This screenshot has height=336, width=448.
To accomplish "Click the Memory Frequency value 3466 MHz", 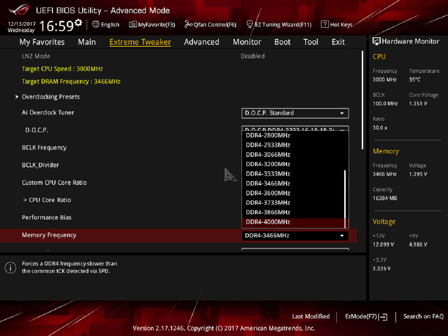I will point(385,174).
